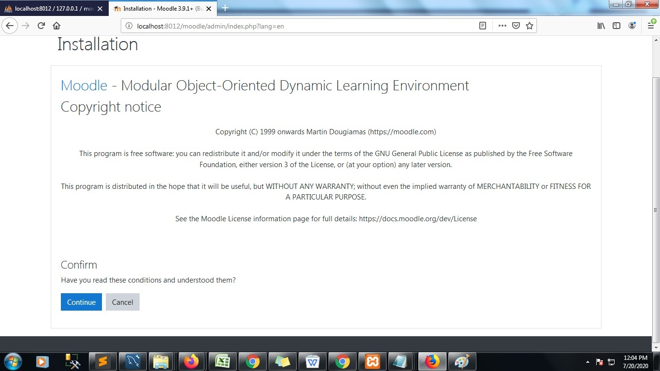Viewport: 660px width, 371px height.
Task: Open Firefox account icon
Action: pos(632,26)
